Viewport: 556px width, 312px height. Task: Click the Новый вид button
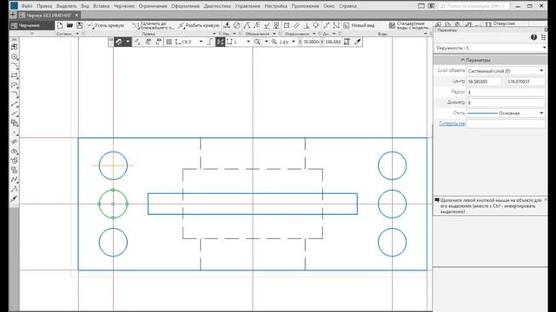click(x=359, y=25)
